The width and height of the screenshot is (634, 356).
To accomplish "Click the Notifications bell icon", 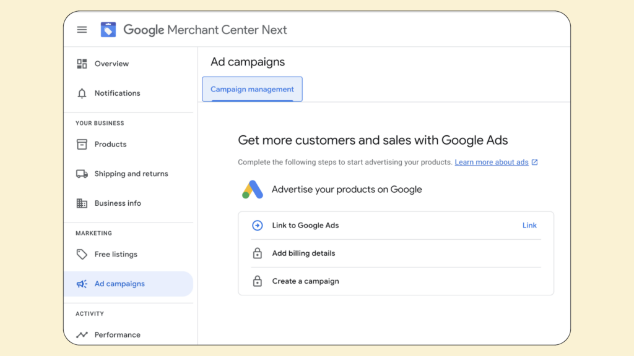I will [x=82, y=93].
